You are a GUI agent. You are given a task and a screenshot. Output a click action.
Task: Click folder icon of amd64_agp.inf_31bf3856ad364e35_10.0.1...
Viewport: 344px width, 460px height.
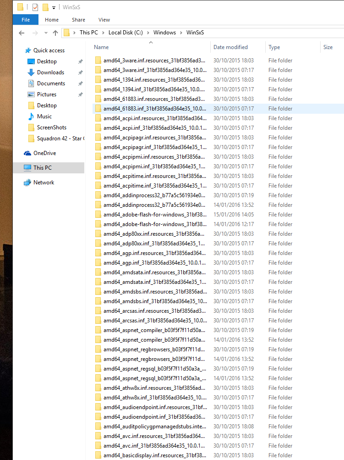point(98,263)
